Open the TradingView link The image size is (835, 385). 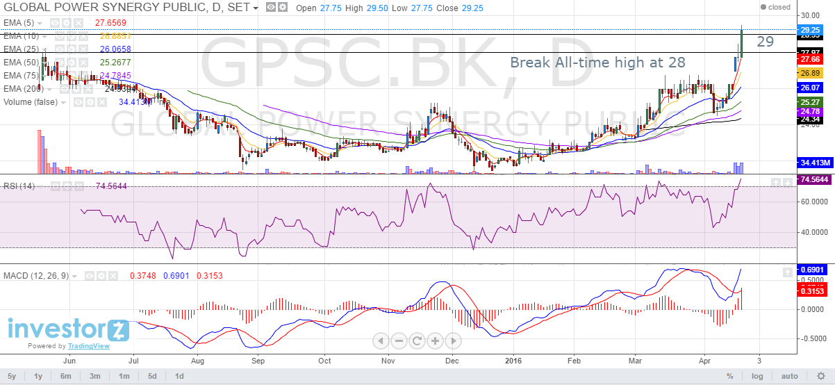[x=88, y=346]
